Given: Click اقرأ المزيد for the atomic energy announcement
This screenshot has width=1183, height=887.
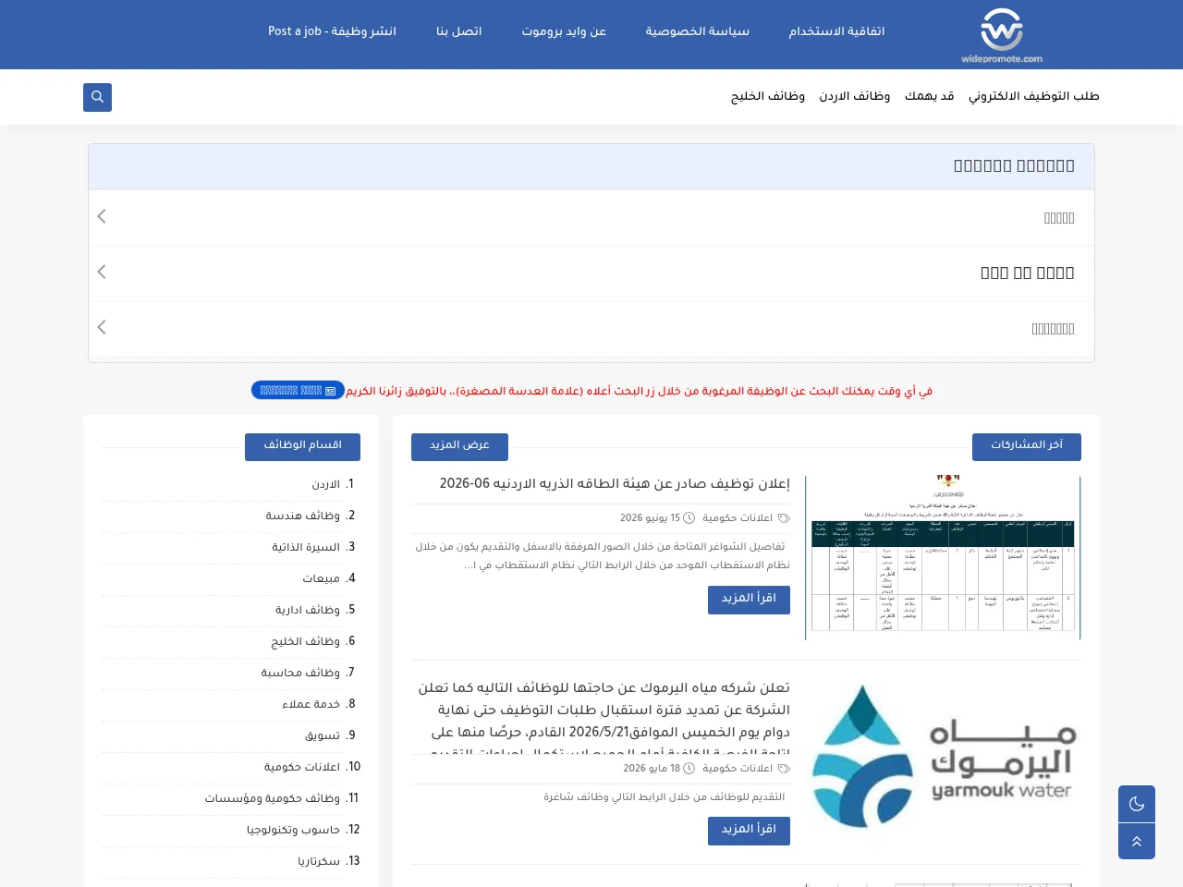Looking at the screenshot, I should [749, 600].
